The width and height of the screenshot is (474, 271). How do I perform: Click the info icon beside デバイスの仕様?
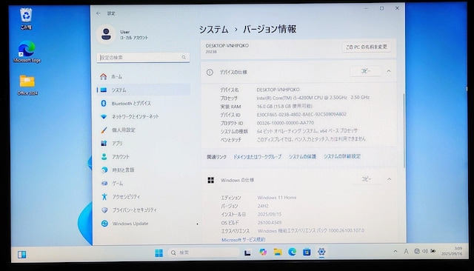click(210, 73)
